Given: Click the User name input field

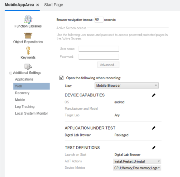Looking at the screenshot, I should (99, 49).
